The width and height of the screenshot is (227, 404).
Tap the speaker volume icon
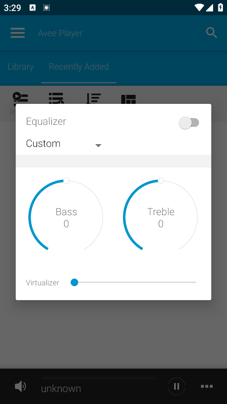(20, 386)
